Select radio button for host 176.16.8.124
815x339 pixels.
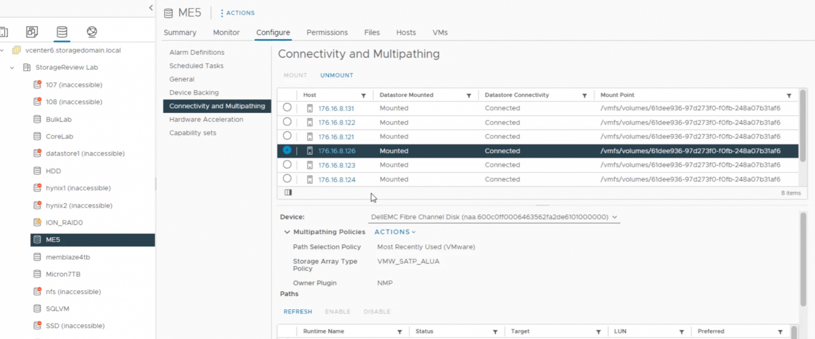[287, 179]
